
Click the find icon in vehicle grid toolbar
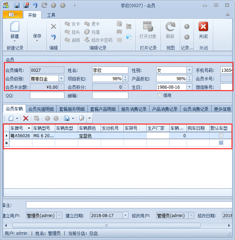pos(82,119)
